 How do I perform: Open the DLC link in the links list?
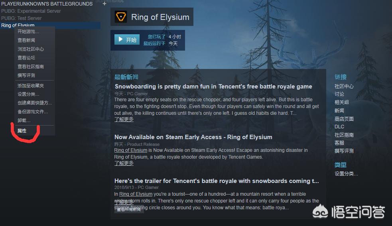pyautogui.click(x=339, y=127)
